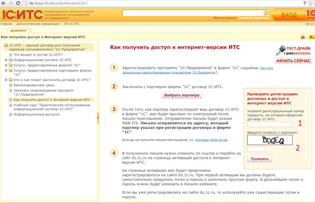Click the BDQEQ captcha image
Image resolution: width=315 pixels, height=203 pixels.
[270, 140]
